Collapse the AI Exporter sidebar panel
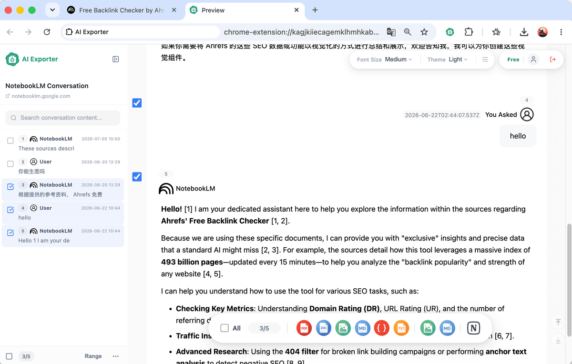 (x=116, y=59)
